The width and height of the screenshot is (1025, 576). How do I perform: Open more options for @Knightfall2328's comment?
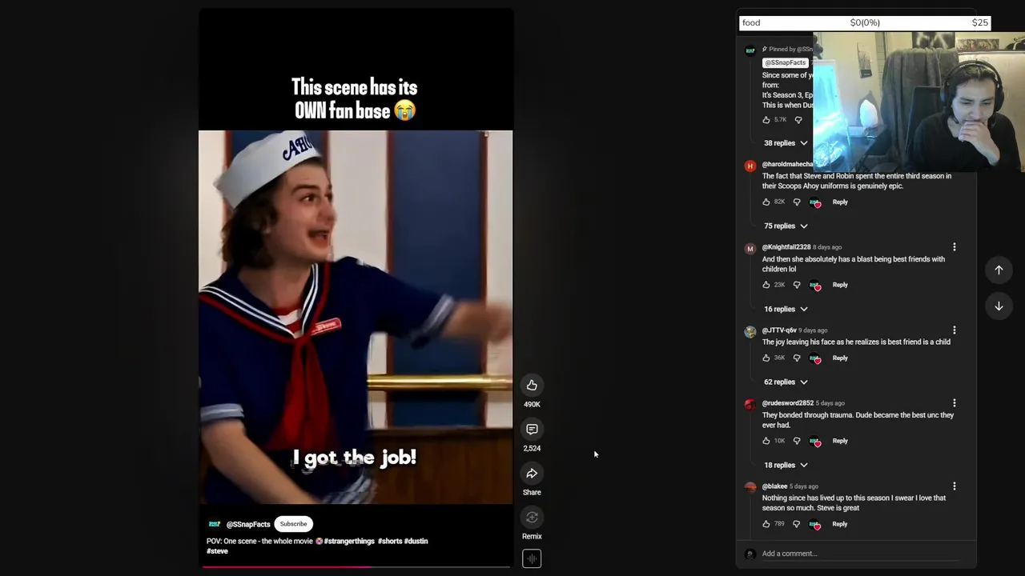click(954, 247)
